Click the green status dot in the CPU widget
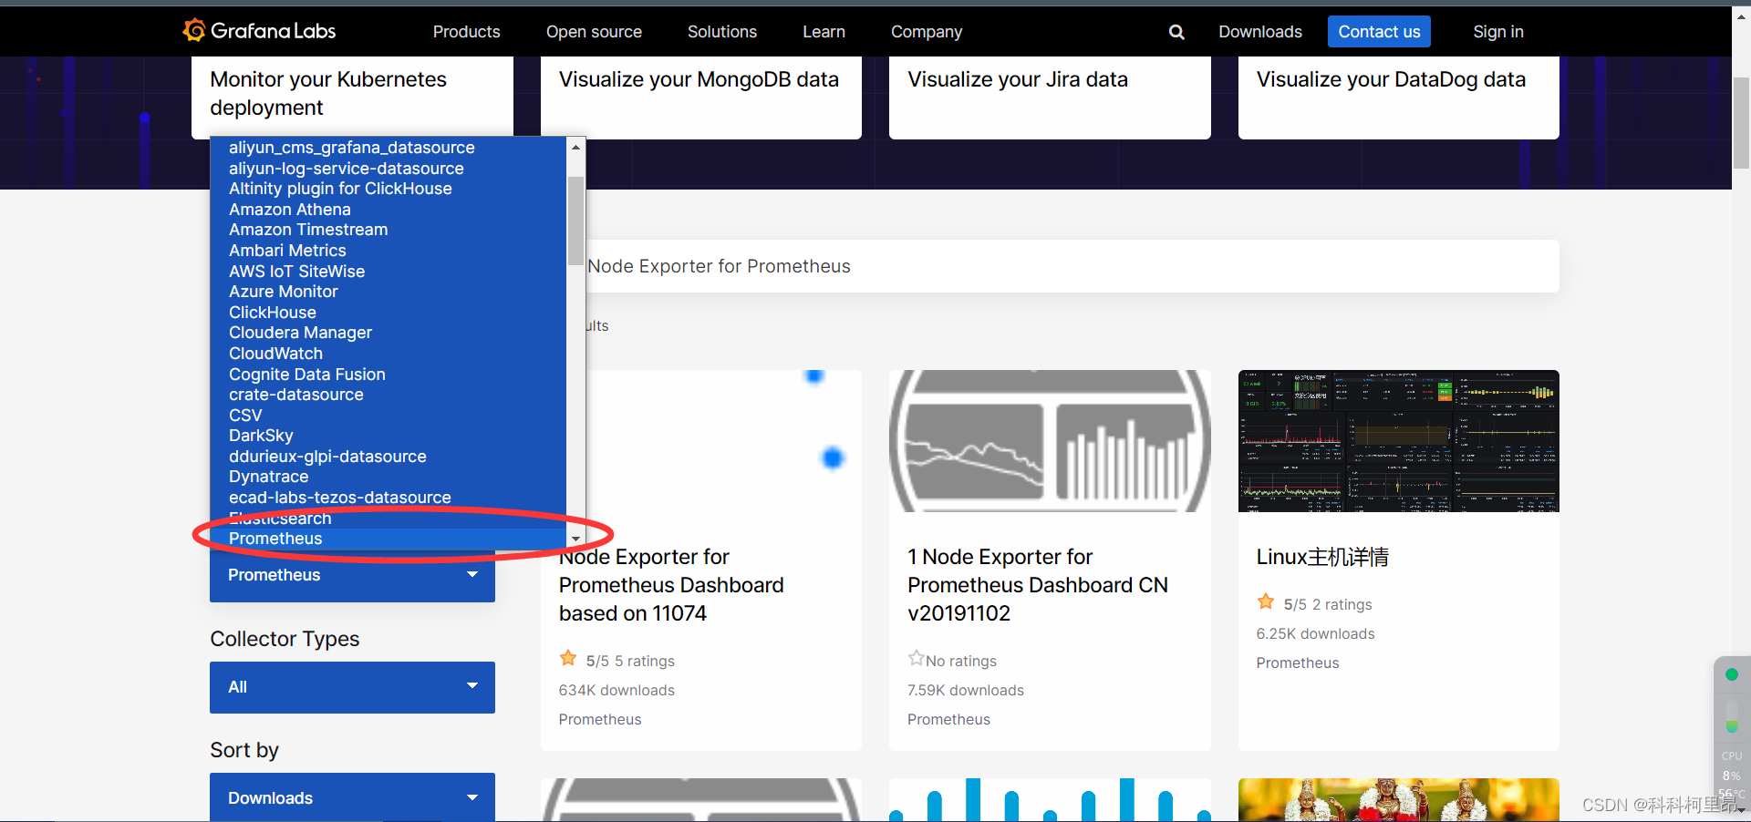 click(1732, 674)
